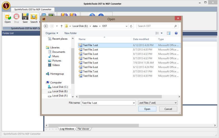Select Homegroup in navigation pane
Screen dimensions: 219x138
55,74
